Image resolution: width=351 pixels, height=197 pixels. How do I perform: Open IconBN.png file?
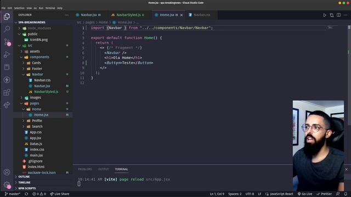(x=39, y=40)
